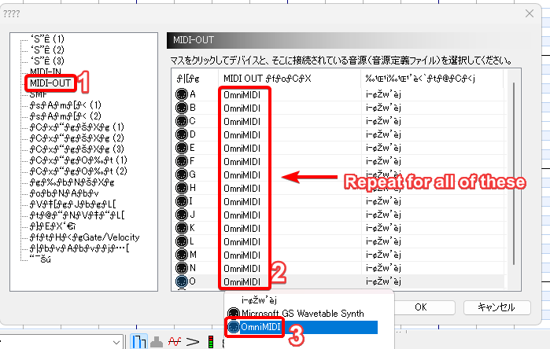
Task: Click the MIDI port icon for row H
Action: 182,188
